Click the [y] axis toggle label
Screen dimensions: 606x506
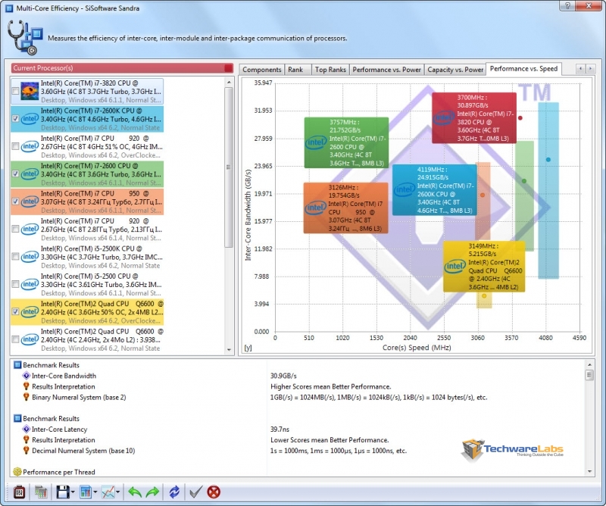point(248,348)
